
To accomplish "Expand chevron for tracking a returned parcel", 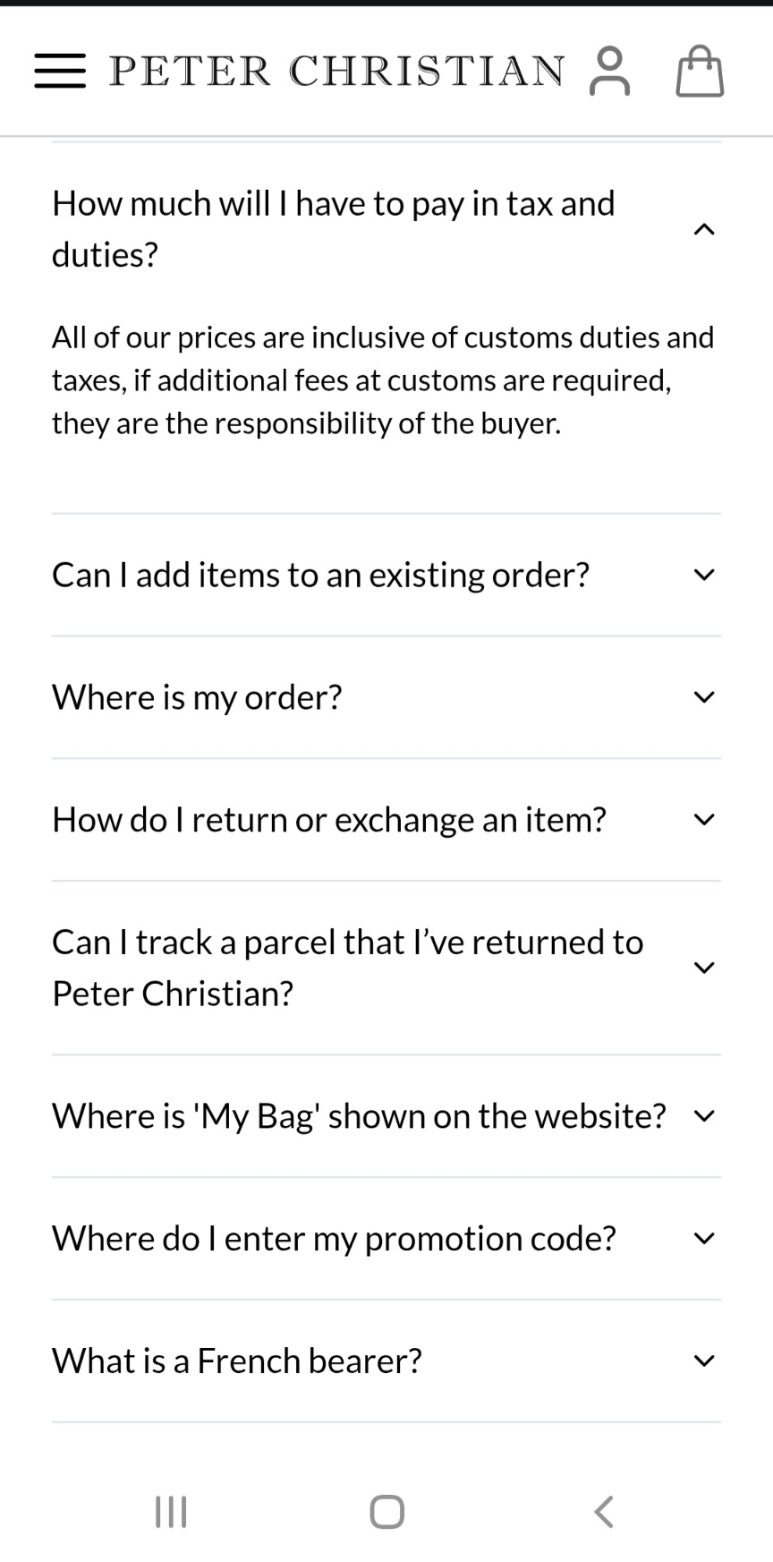I will coord(704,968).
